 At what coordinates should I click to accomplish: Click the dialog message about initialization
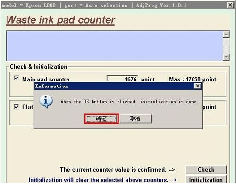click(x=129, y=102)
